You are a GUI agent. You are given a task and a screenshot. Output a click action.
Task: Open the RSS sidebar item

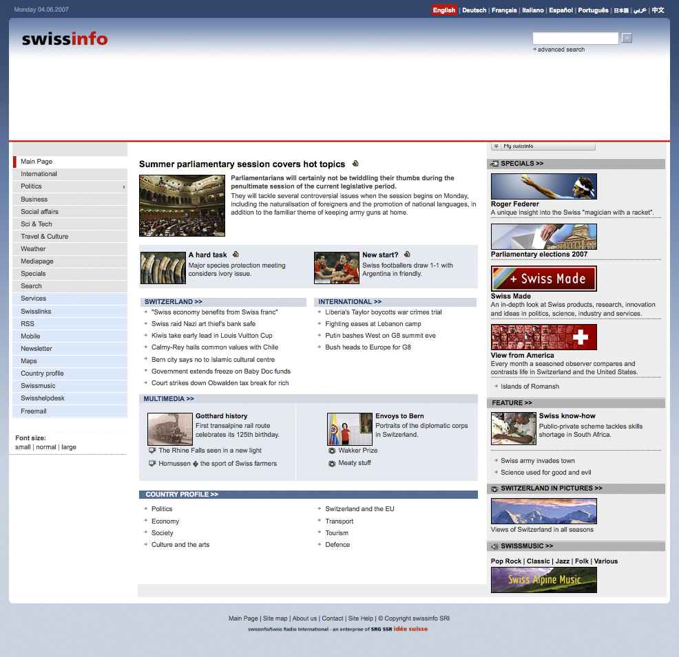coord(70,323)
